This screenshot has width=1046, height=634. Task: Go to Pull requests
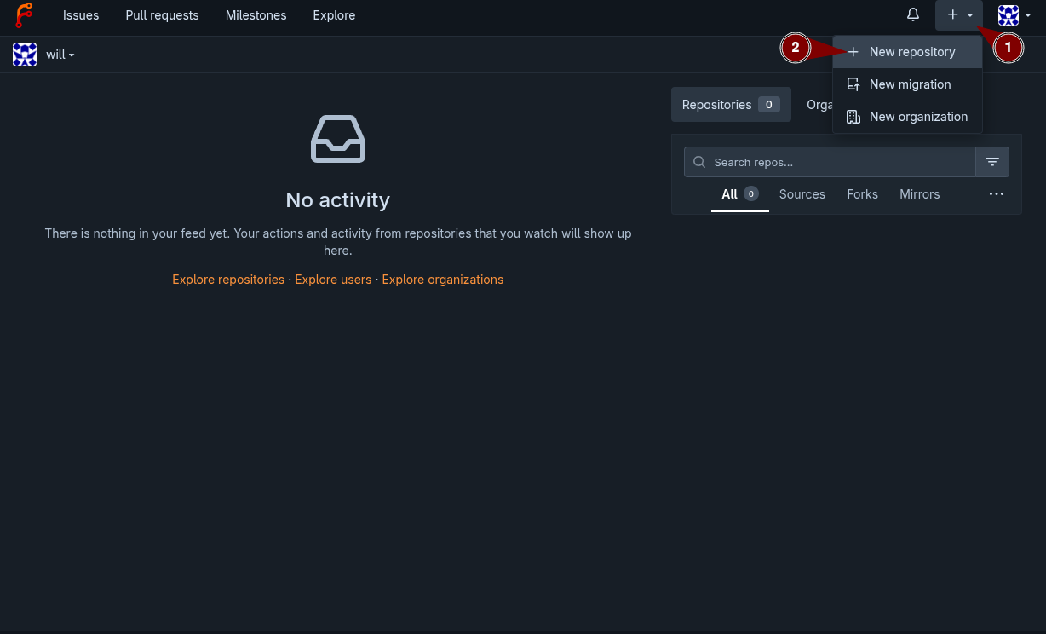(x=162, y=15)
